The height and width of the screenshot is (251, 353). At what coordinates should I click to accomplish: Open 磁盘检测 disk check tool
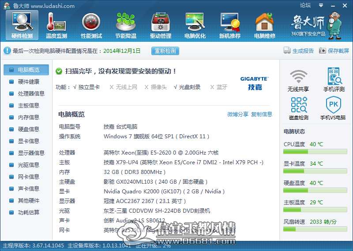pos(299,108)
